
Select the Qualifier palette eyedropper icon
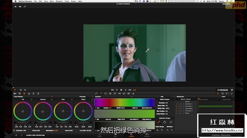(x=101, y=93)
